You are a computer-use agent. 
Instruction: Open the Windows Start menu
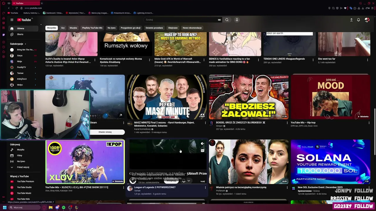pos(5,207)
